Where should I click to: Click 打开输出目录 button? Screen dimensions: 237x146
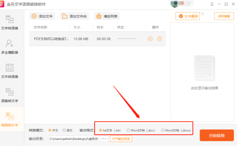click(121, 139)
